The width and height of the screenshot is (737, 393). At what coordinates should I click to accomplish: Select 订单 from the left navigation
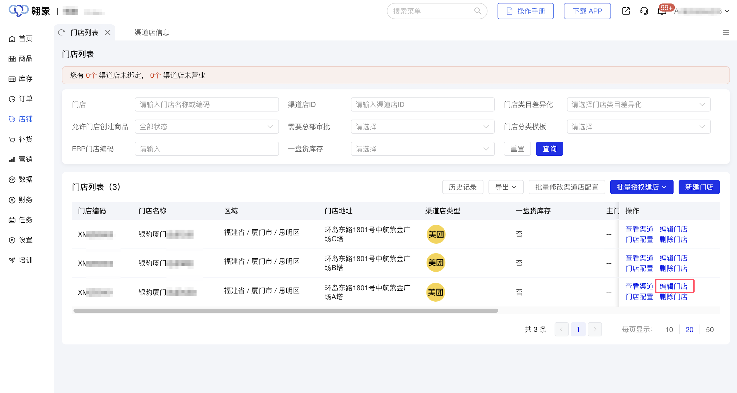point(25,99)
